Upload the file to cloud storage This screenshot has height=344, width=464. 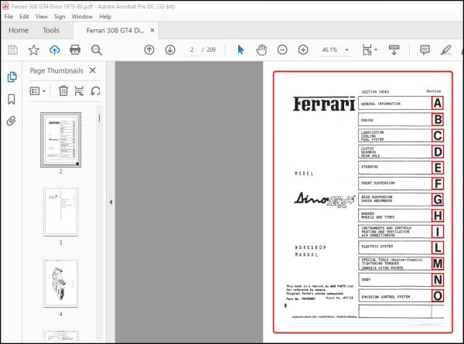tap(54, 50)
